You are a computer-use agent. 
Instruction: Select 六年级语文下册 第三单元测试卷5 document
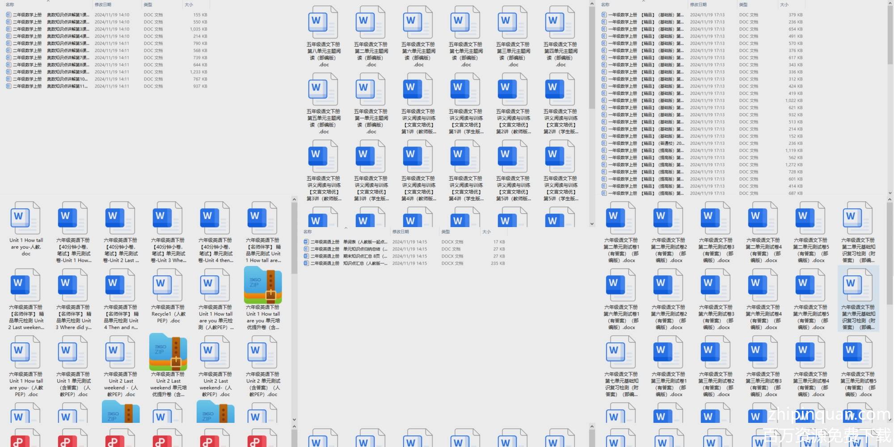pyautogui.click(x=858, y=353)
